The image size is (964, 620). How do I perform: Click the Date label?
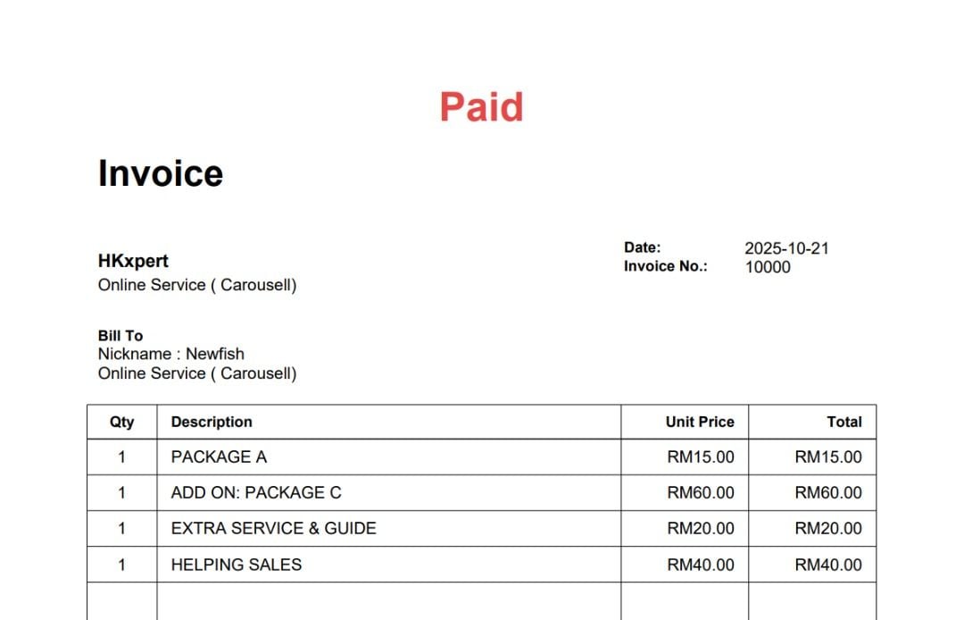[x=642, y=247]
